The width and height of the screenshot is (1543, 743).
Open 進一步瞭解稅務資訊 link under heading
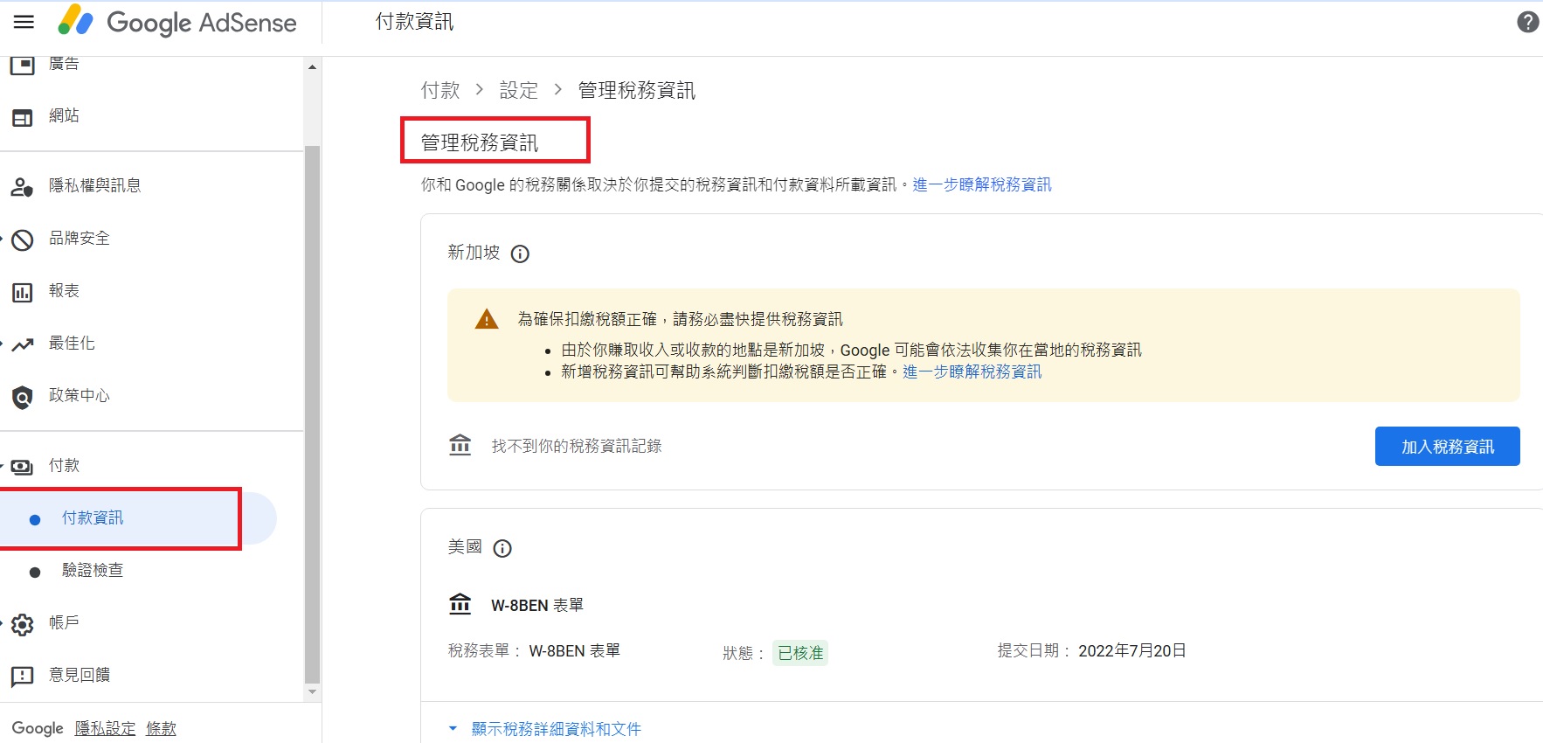(982, 184)
